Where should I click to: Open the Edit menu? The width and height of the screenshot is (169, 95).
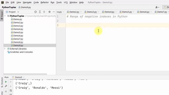pos(12,2)
